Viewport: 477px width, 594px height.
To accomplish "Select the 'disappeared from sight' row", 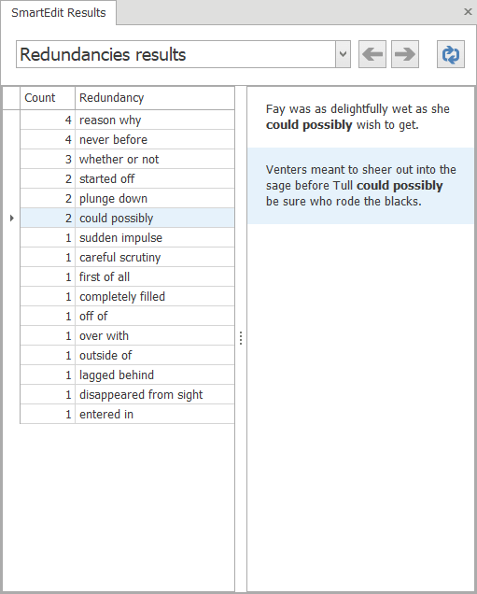I will pyautogui.click(x=127, y=394).
